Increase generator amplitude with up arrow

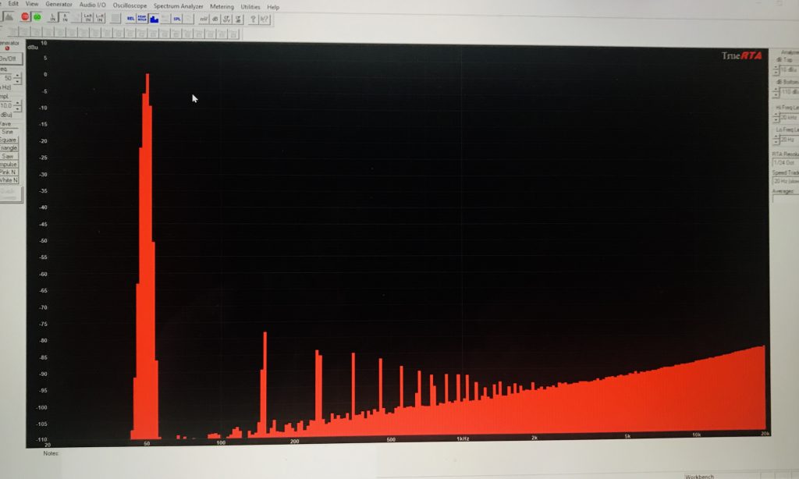click(17, 104)
